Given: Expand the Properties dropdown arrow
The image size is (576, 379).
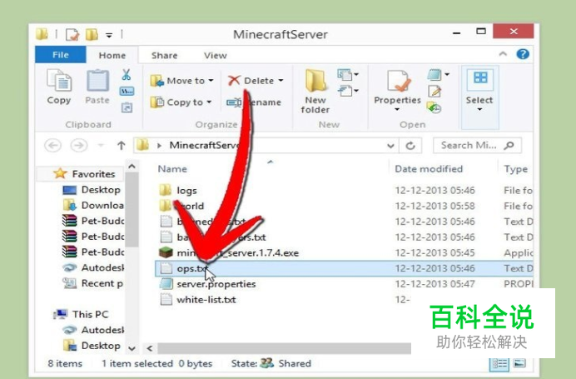Looking at the screenshot, I should click(x=397, y=110).
